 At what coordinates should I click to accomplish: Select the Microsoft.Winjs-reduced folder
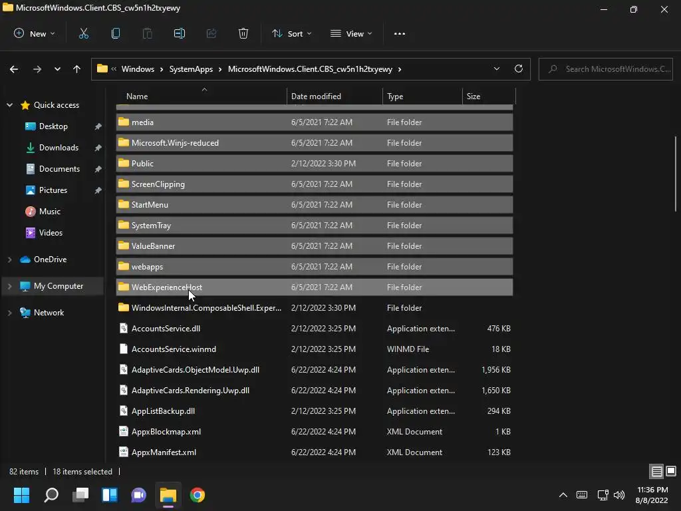[x=315, y=143]
